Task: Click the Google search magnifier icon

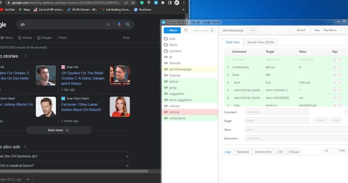Action: (x=128, y=25)
